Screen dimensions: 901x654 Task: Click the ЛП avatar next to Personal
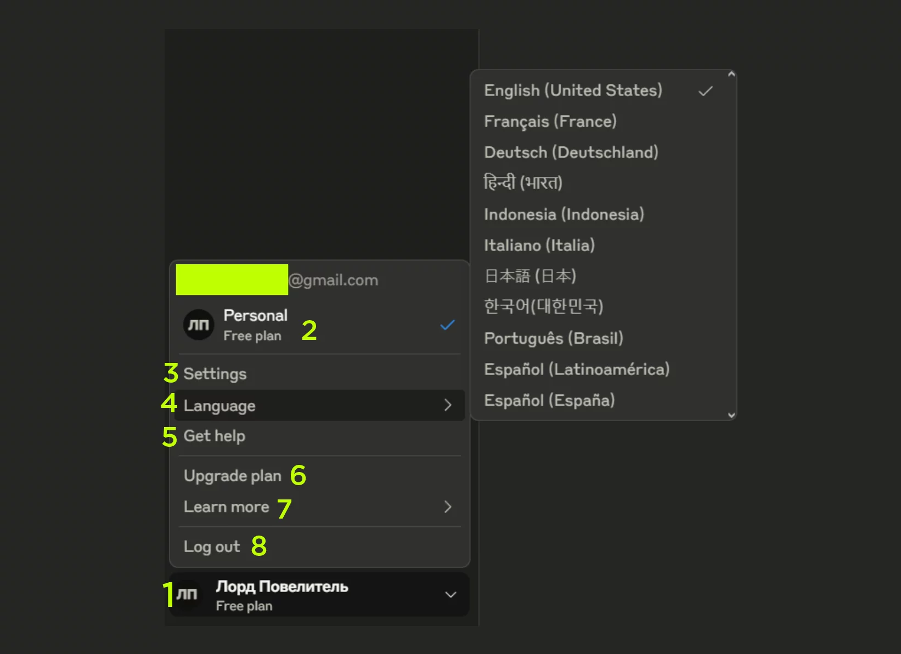[198, 325]
